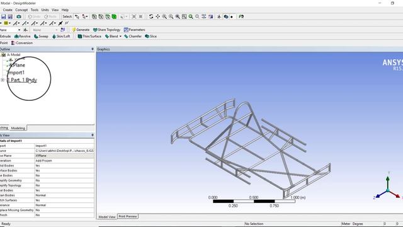Image resolution: width=403 pixels, height=227 pixels.
Task: Open the Concept menu
Action: [21, 10]
